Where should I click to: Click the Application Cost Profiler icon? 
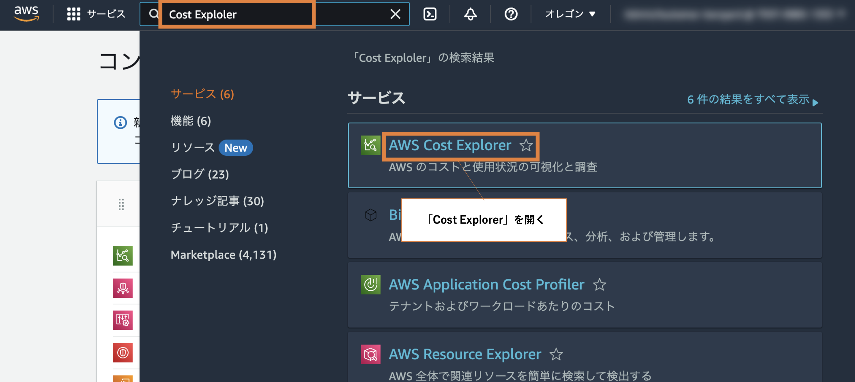[370, 284]
